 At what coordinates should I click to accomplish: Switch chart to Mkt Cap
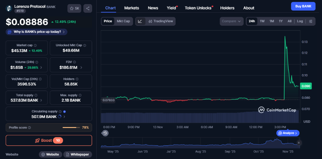(x=123, y=21)
